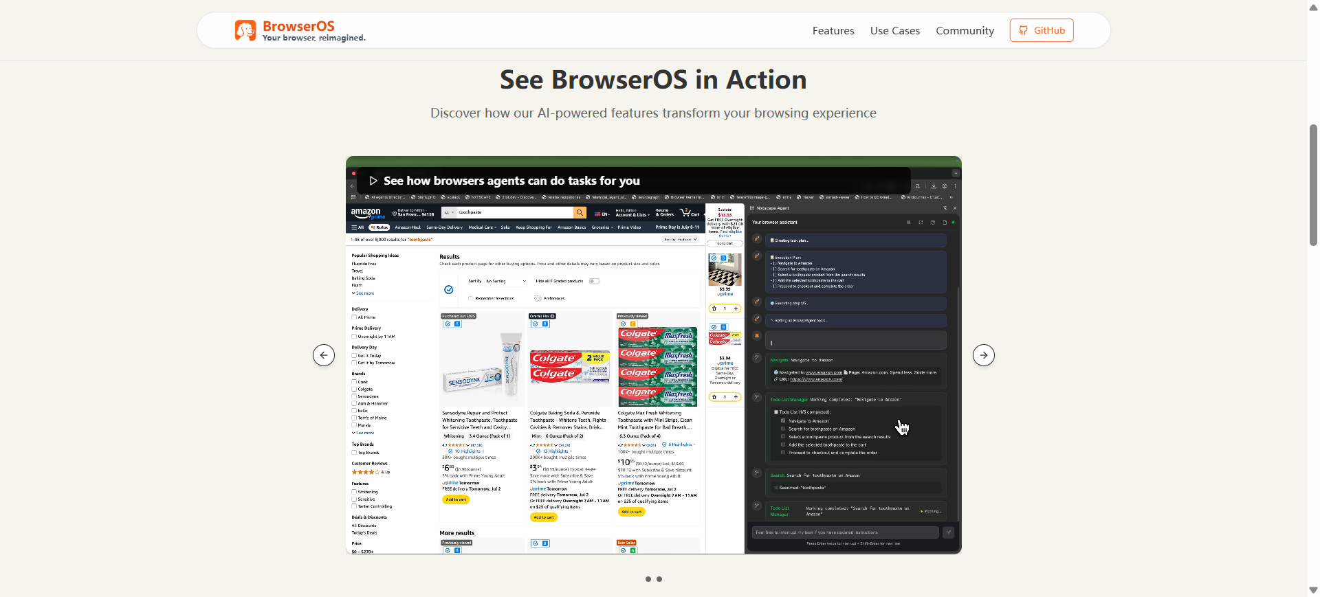Image resolution: width=1320 pixels, height=597 pixels.
Task: Open the EN language dropdown
Action: tap(602, 214)
